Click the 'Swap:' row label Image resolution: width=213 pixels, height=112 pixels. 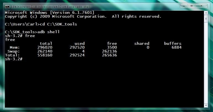(x=14, y=51)
